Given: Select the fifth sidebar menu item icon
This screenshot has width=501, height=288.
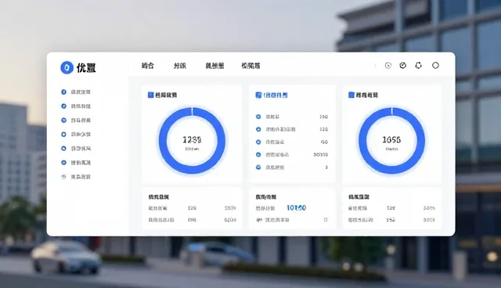Looking at the screenshot, I should pos(63,149).
